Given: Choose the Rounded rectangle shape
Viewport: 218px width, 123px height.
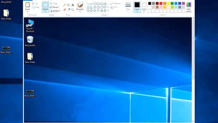Looking at the screenshot, I should tap(102, 4).
